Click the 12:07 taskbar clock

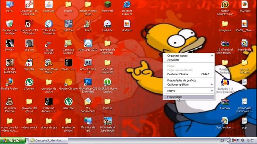pos(250,140)
